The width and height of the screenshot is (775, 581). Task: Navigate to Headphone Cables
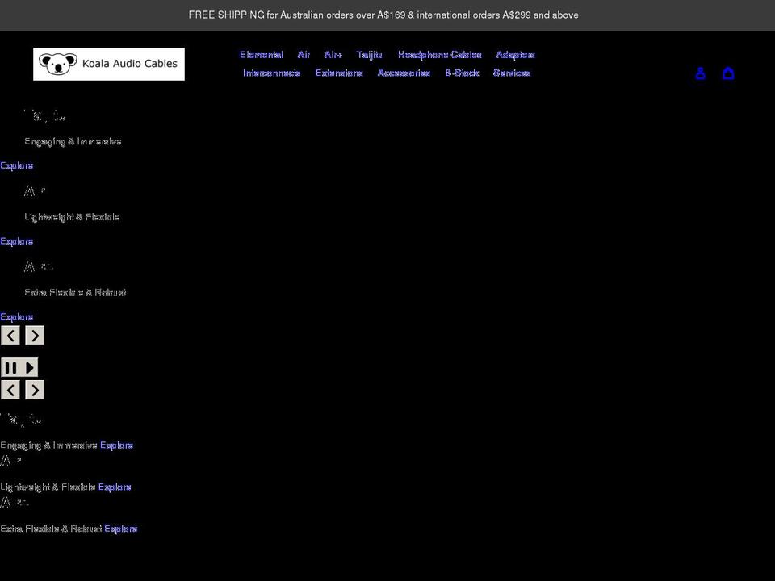pyautogui.click(x=439, y=55)
